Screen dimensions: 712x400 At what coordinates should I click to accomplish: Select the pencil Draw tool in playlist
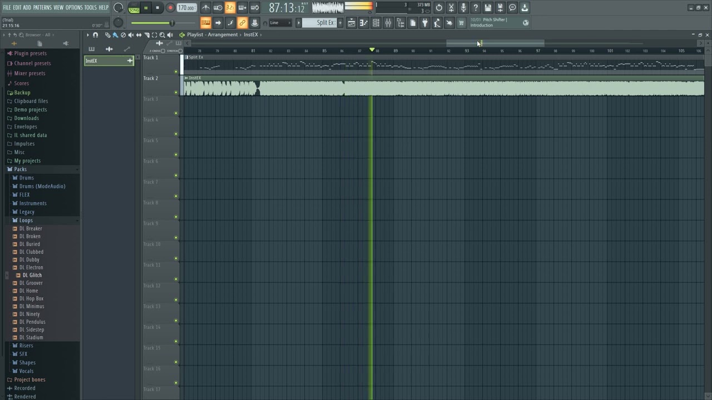point(107,35)
